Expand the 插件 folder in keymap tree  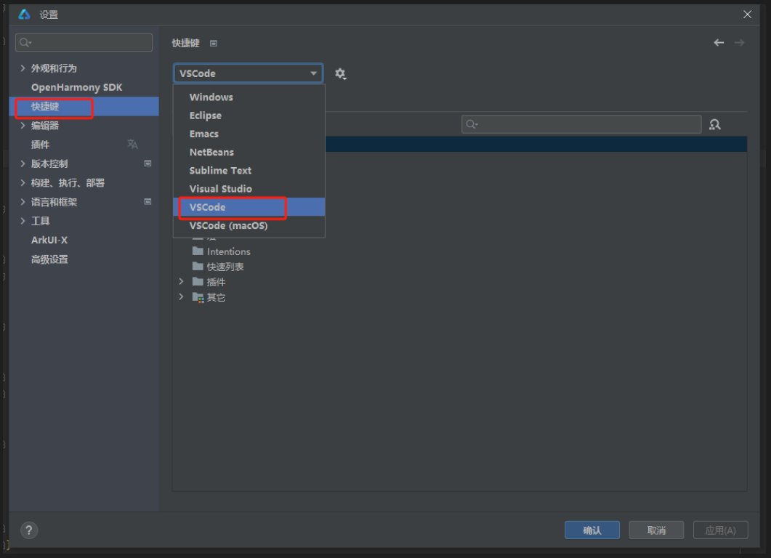[181, 282]
